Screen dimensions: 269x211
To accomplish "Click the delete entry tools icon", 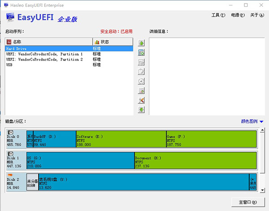I will click(141, 100).
